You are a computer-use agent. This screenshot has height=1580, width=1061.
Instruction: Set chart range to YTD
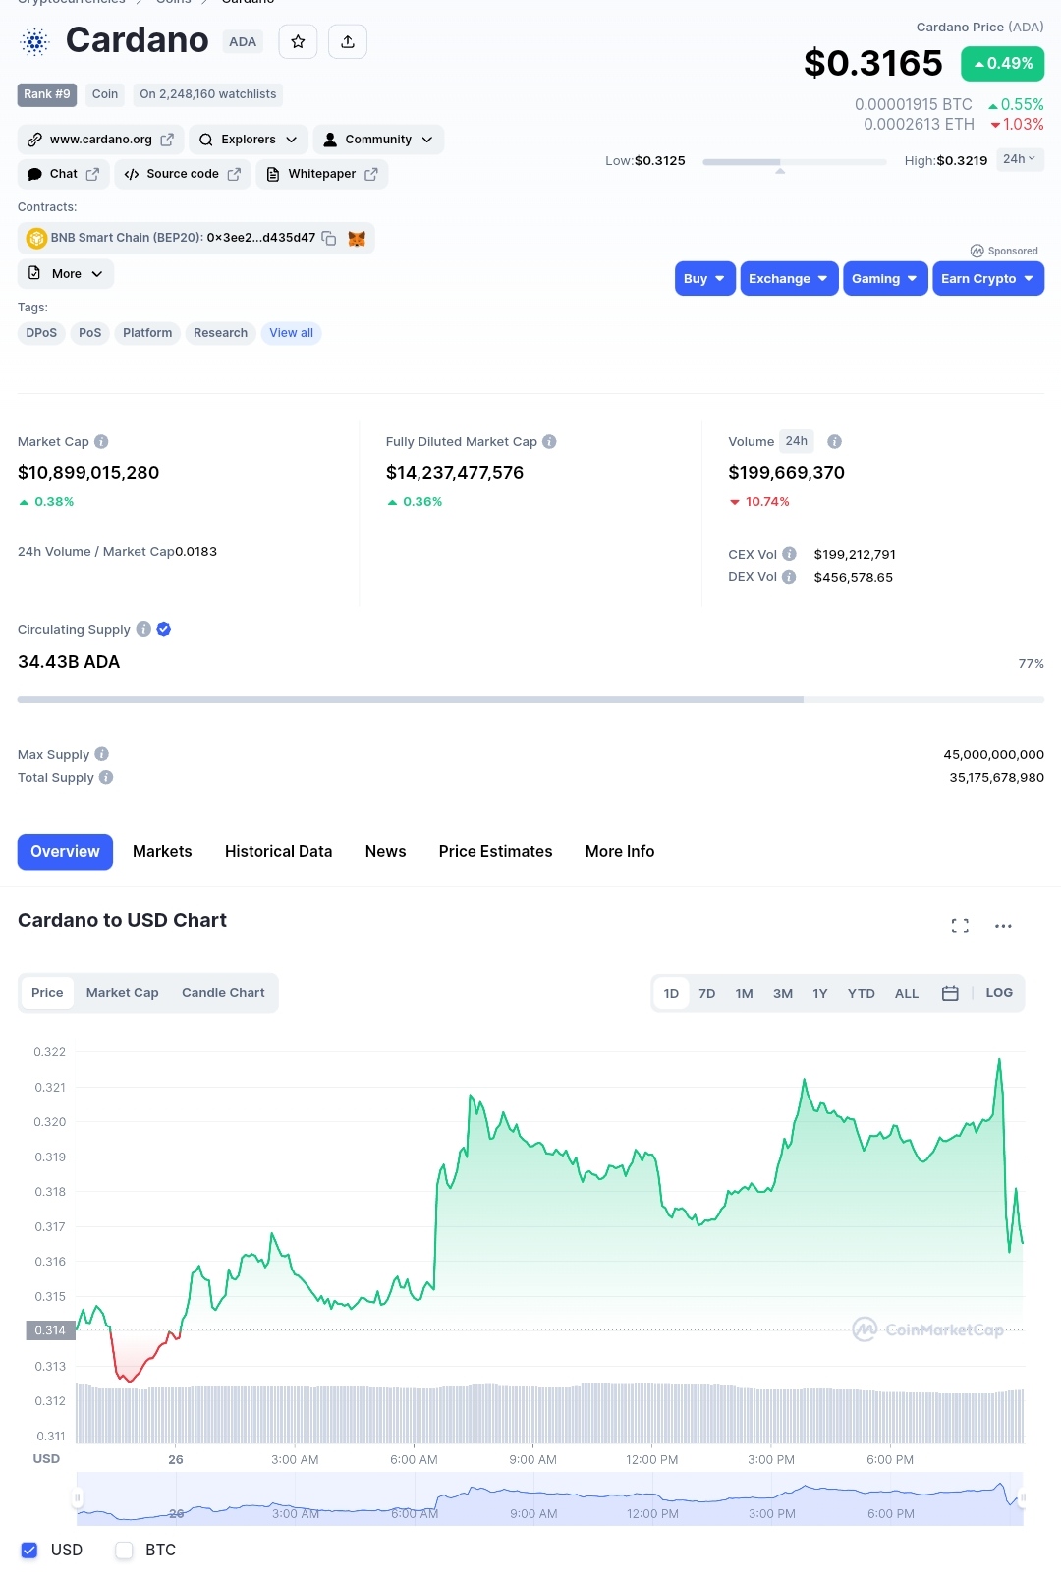pyautogui.click(x=862, y=993)
